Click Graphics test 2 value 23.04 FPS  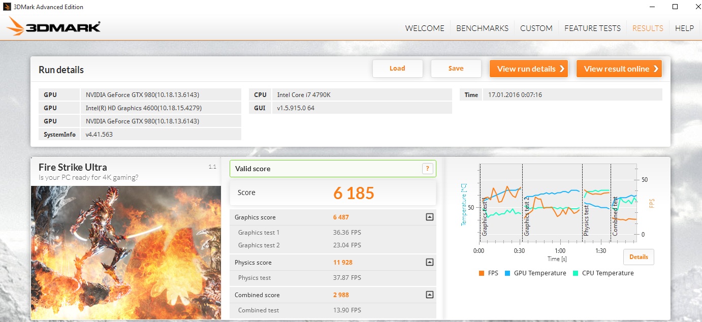(x=347, y=245)
